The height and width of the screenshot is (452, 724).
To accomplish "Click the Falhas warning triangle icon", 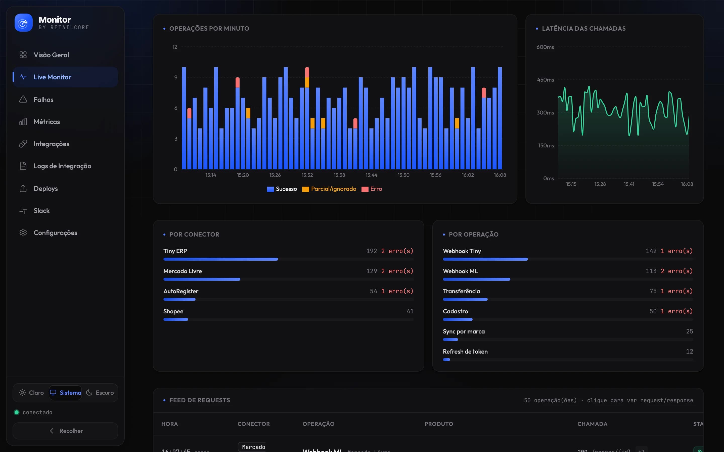I will (23, 99).
